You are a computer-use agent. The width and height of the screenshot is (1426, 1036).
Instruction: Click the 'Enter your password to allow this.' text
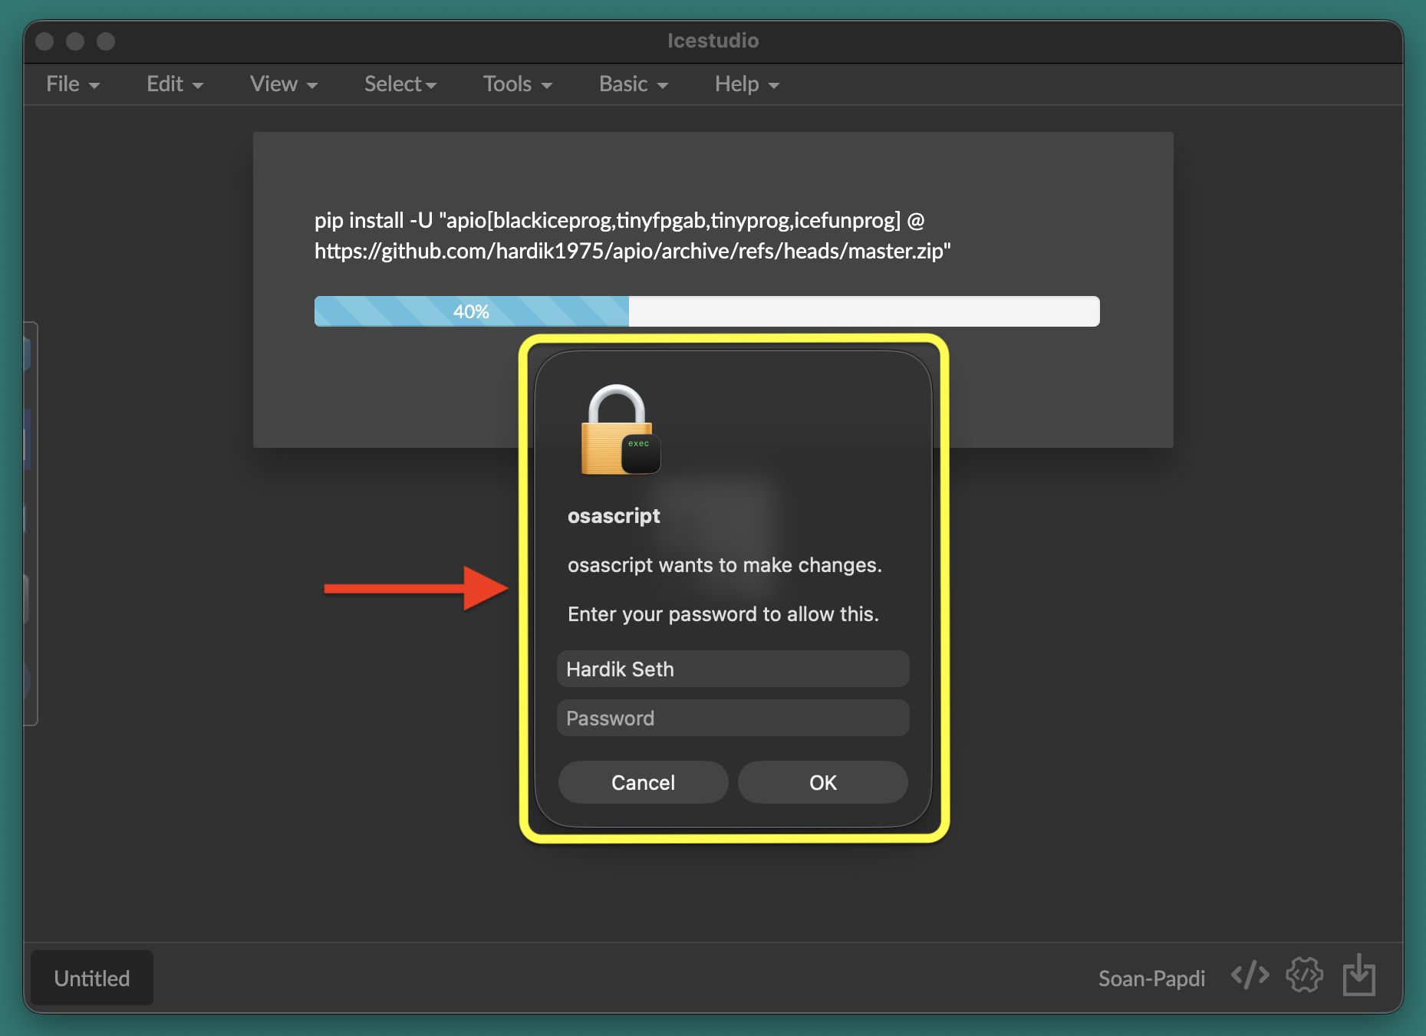[723, 614]
